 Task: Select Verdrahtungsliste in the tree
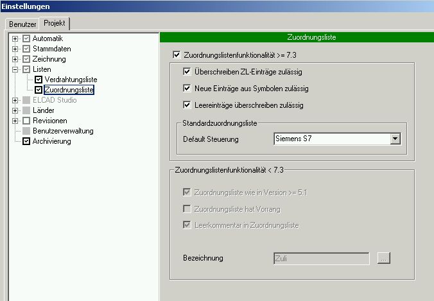click(71, 80)
